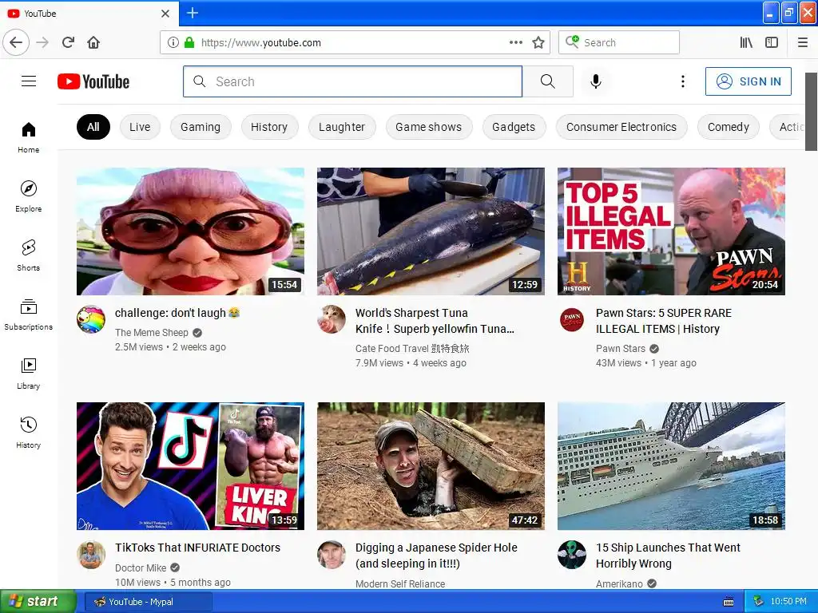
Task: Click the browser Search box
Action: pyautogui.click(x=619, y=42)
